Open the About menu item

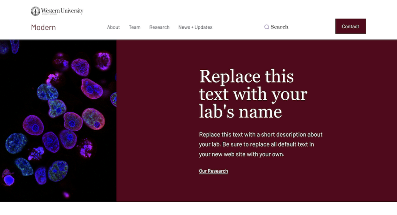pyautogui.click(x=113, y=27)
